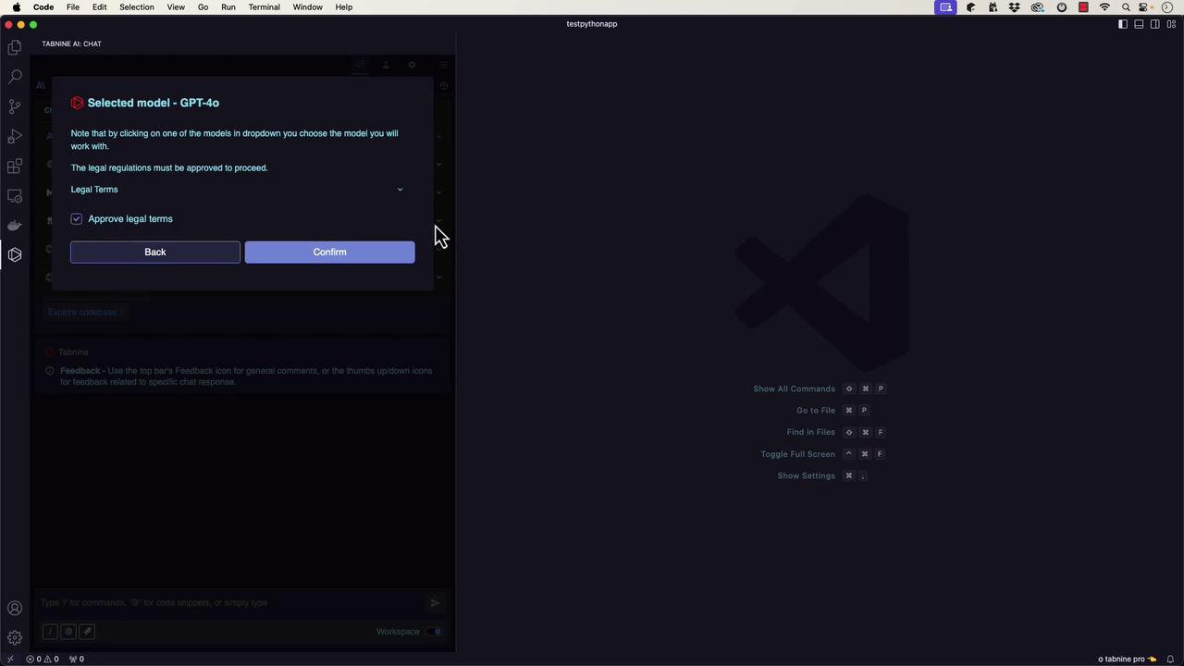
Task: Open the Explorer view in activity bar
Action: click(15, 47)
